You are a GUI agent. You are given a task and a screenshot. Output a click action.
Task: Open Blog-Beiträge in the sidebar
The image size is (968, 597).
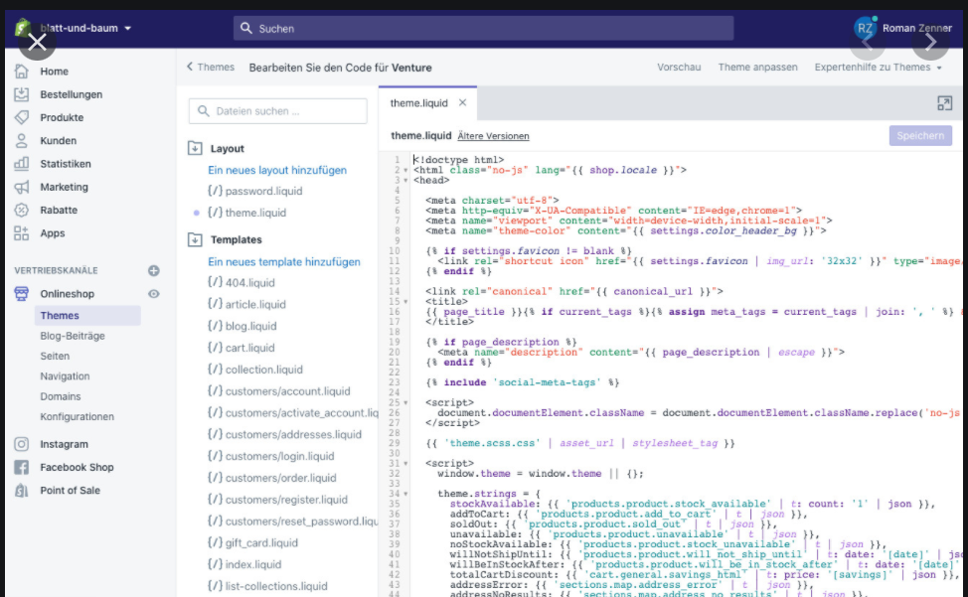point(73,336)
